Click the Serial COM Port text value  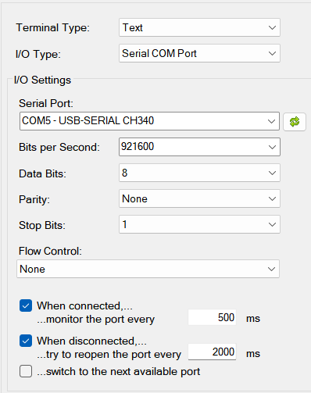(x=159, y=53)
